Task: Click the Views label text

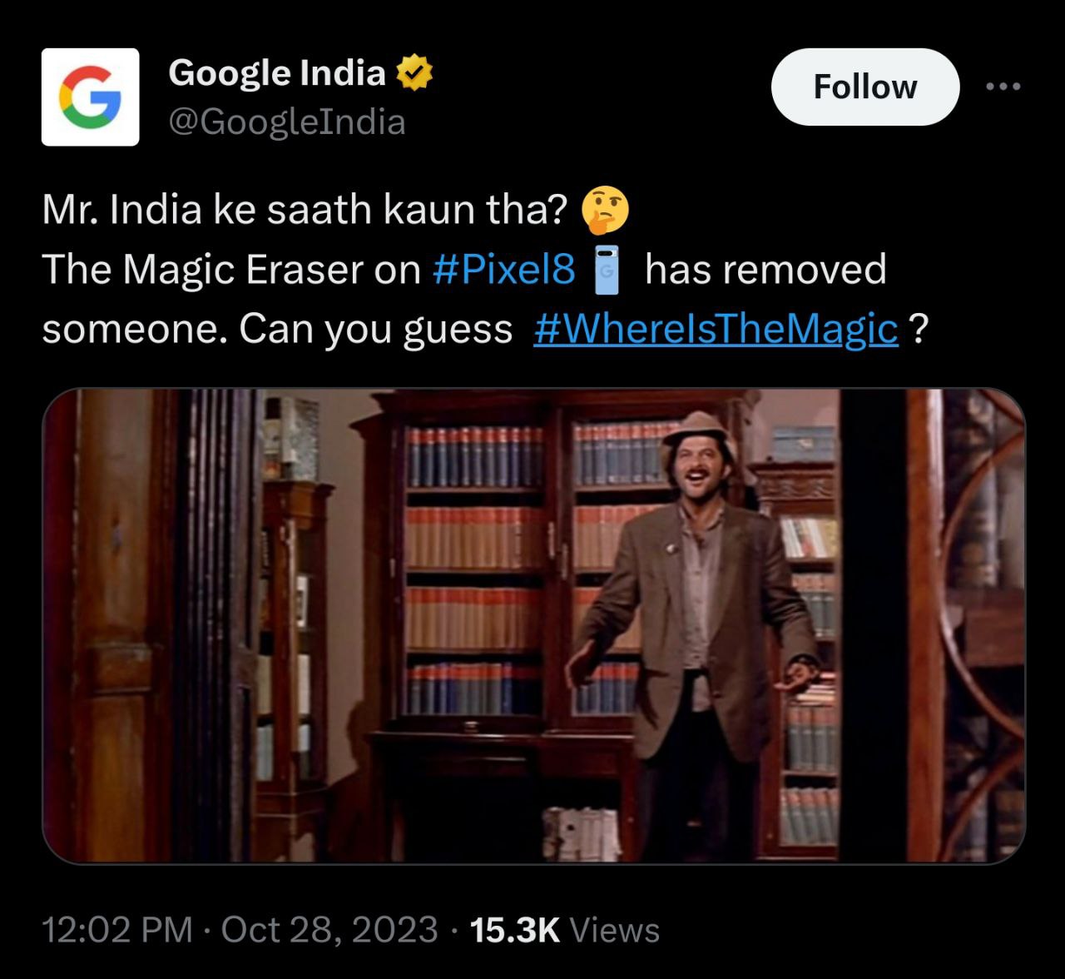Action: 615,930
